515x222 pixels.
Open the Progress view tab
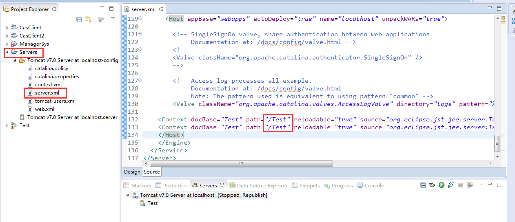(339, 185)
